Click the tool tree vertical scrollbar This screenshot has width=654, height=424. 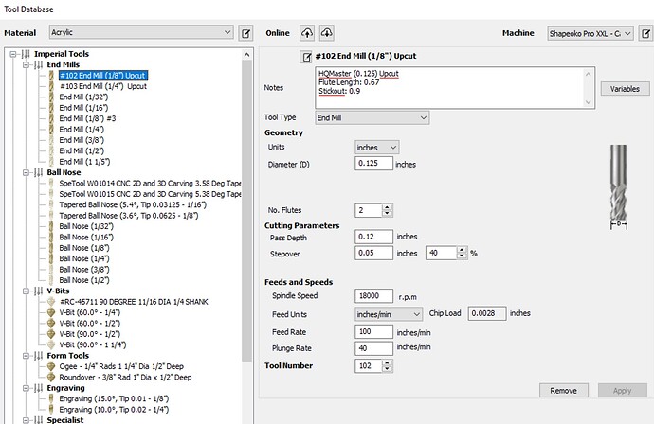[x=247, y=210]
